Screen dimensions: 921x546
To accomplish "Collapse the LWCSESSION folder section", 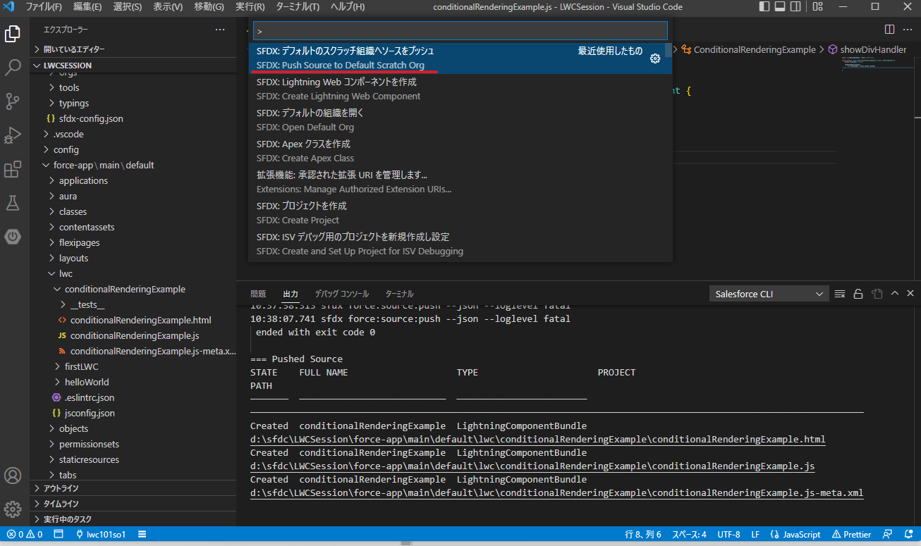I will [x=133, y=65].
